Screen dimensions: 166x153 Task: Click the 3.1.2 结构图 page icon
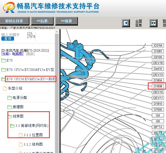coord(21,144)
